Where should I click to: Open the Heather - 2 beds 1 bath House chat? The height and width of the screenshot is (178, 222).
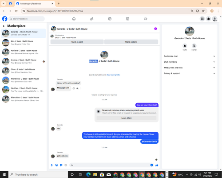(x=24, y=89)
